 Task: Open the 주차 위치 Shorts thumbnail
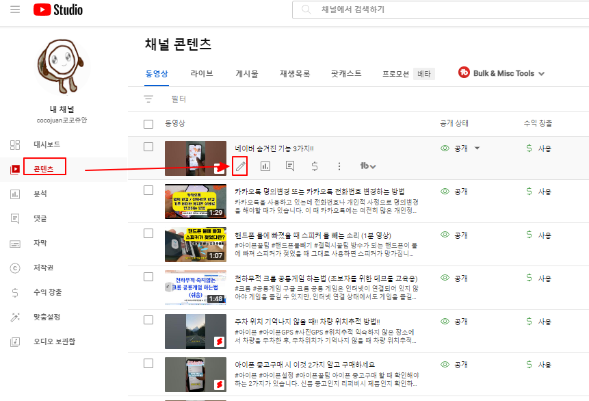tap(196, 331)
